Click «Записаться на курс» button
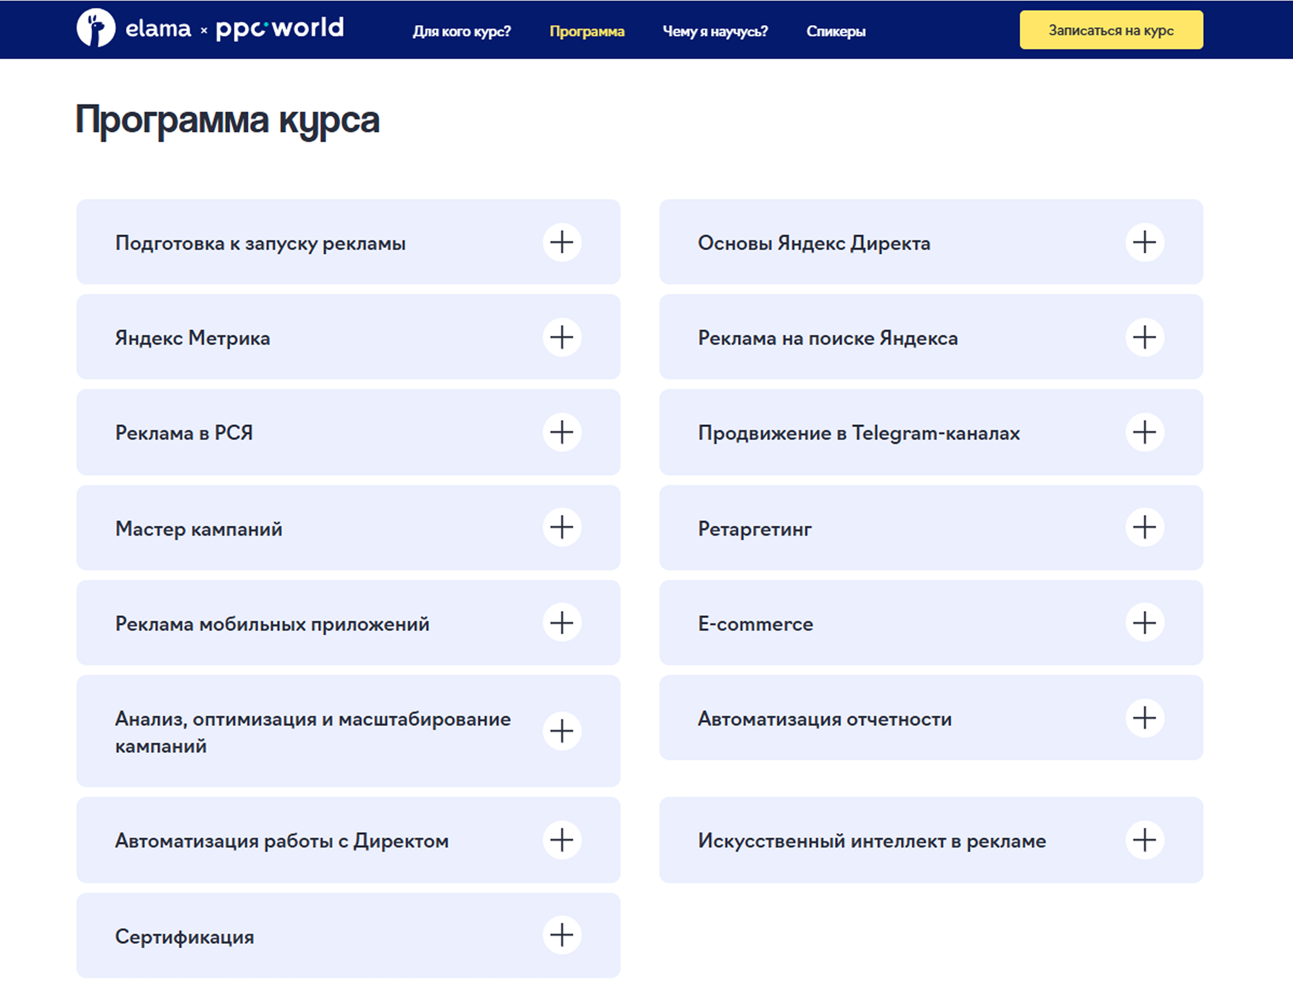 coord(1111,30)
